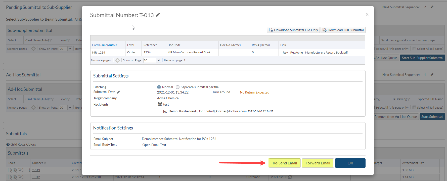Download zipped submittal icon in T-013 row
Viewport: 447px width, 181px height.
pyautogui.click(x=15, y=170)
